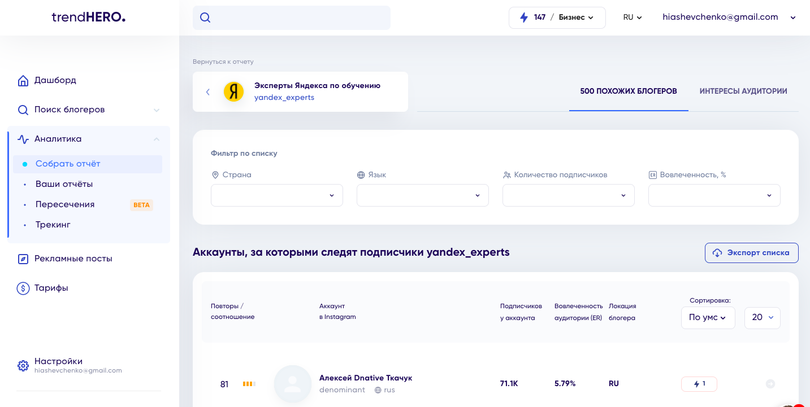
Task: Click the orange ratio bars indicator
Action: coord(249,384)
